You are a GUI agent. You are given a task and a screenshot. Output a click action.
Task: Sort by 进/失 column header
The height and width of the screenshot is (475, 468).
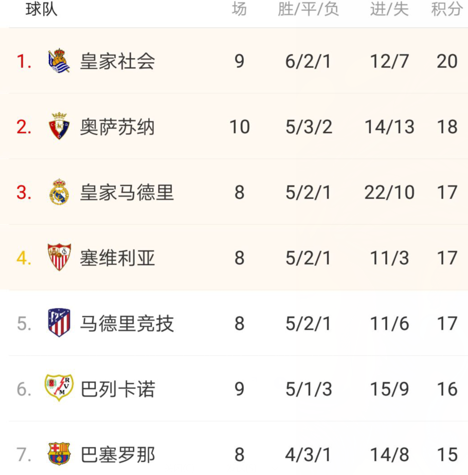(x=389, y=9)
